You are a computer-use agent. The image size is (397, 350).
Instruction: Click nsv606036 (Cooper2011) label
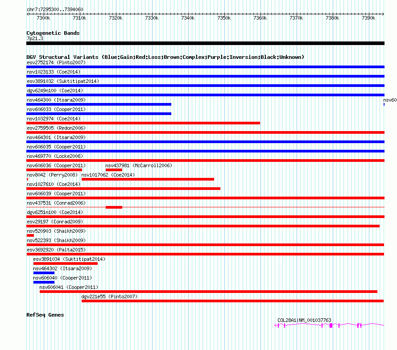(x=56, y=165)
